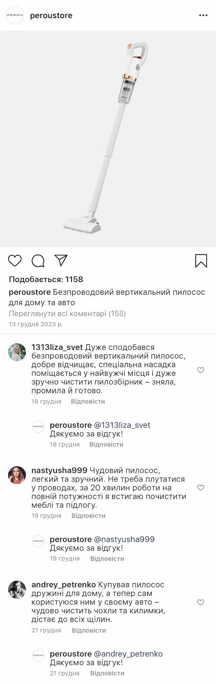The height and width of the screenshot is (684, 216).
Task: Click the @nastyusha999 mention link
Action: coord(124,539)
